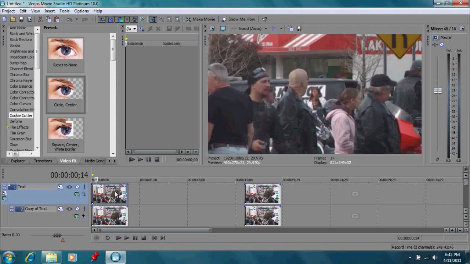The height and width of the screenshot is (264, 470).
Task: Select Cookie Cutter in Video FX list
Action: click(21, 115)
